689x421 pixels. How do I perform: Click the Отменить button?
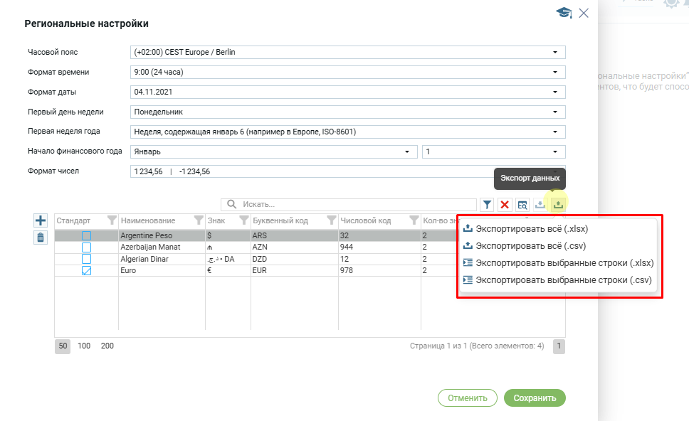[467, 398]
